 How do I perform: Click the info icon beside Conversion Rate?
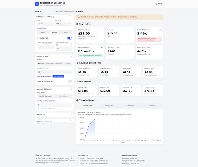pos(71,44)
